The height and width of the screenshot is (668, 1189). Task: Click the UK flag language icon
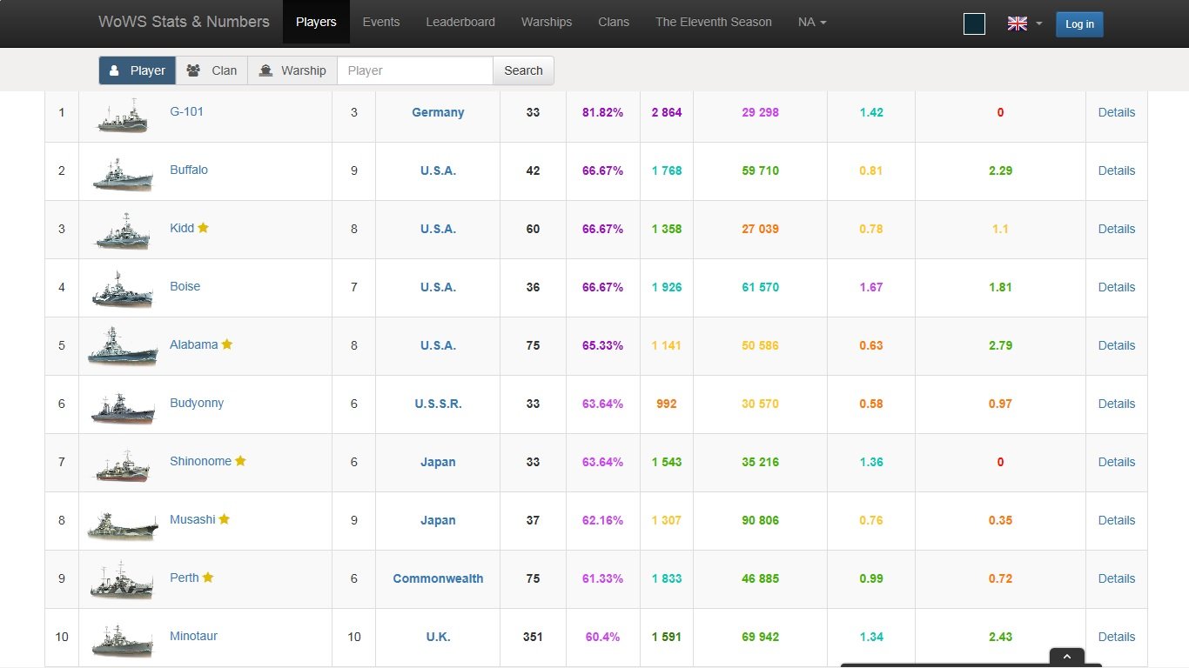1017,23
